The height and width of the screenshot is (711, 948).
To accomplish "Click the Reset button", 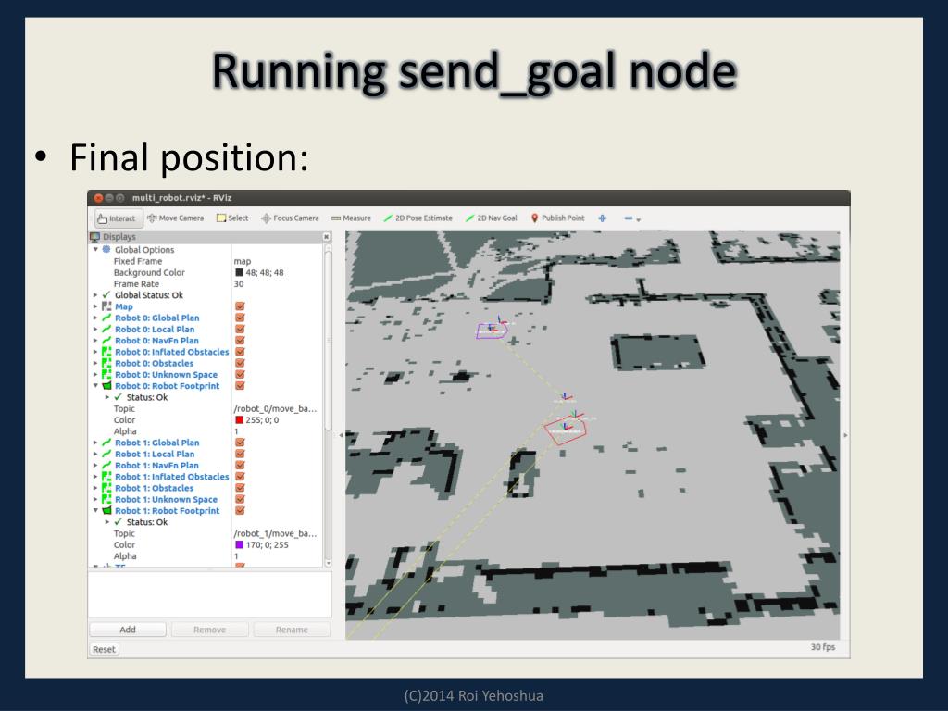I will (104, 649).
